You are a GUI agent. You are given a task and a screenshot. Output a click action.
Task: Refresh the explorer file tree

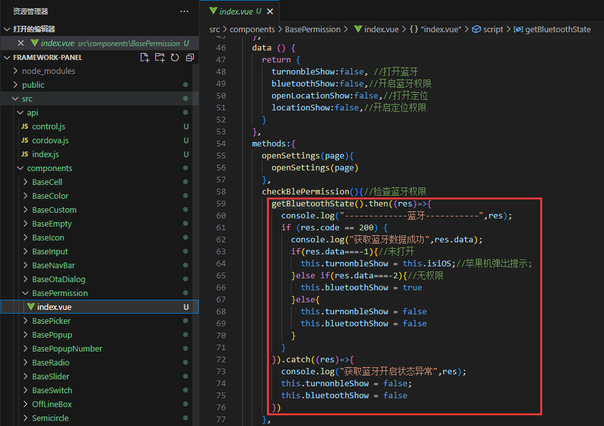(174, 57)
